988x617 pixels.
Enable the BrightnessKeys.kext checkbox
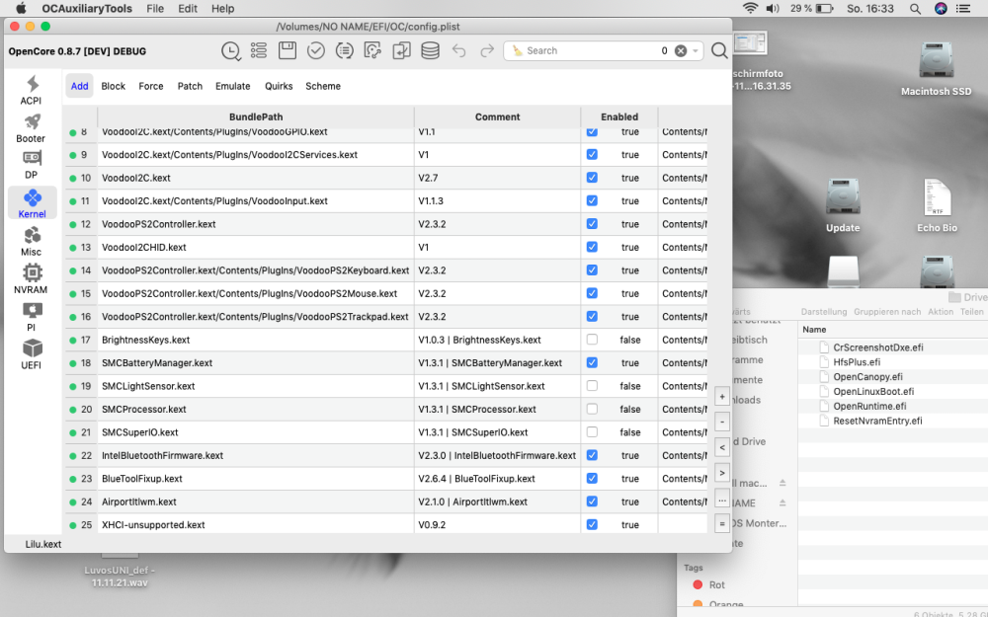coord(592,340)
